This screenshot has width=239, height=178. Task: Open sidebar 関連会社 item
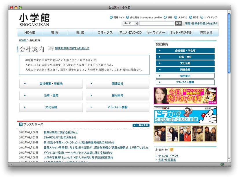185,69
